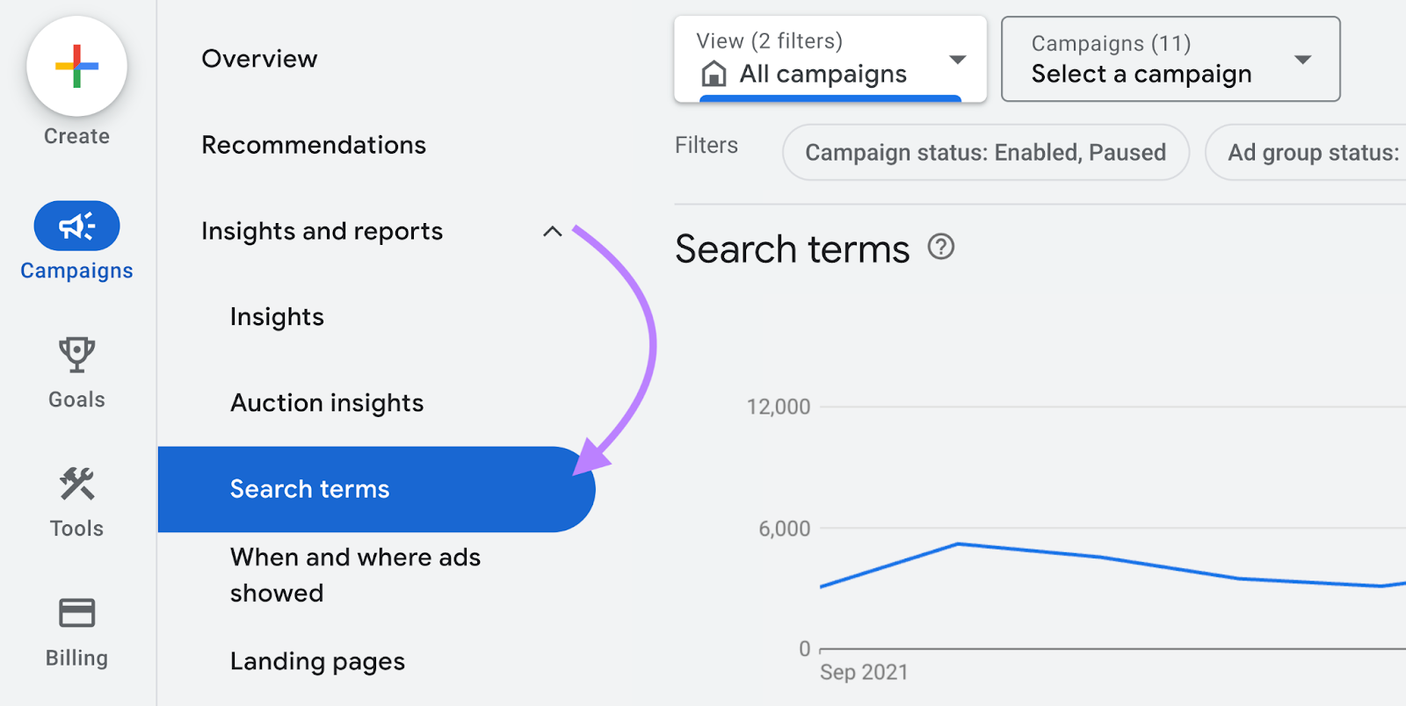Navigate to Landing pages
1406x706 pixels.
pyautogui.click(x=317, y=661)
